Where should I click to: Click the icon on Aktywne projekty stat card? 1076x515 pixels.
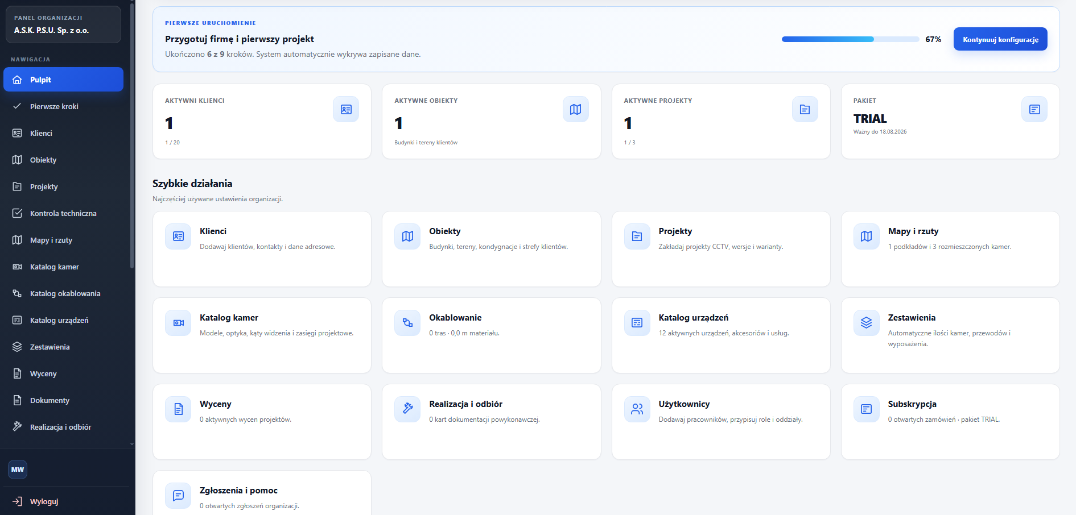(x=805, y=109)
